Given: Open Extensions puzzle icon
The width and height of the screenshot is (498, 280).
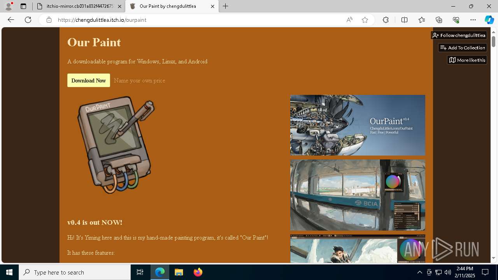Looking at the screenshot, I should click(386, 20).
